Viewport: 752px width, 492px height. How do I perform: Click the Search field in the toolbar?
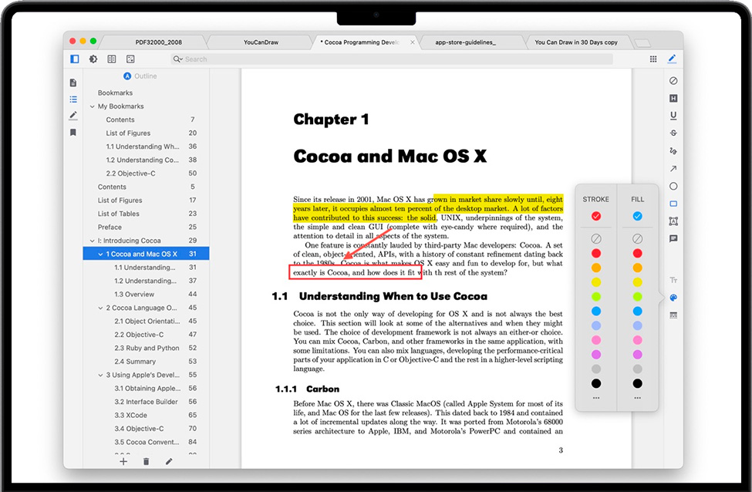(x=393, y=59)
